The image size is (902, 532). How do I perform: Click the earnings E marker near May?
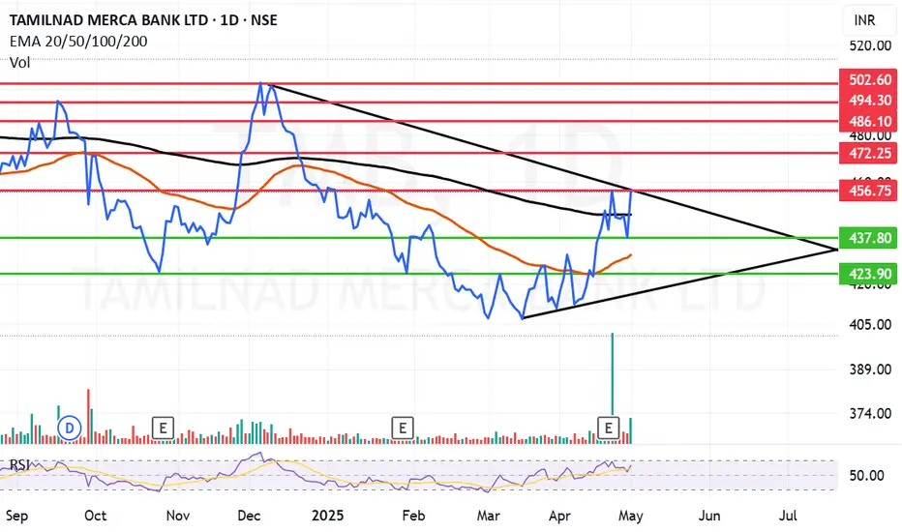(608, 428)
